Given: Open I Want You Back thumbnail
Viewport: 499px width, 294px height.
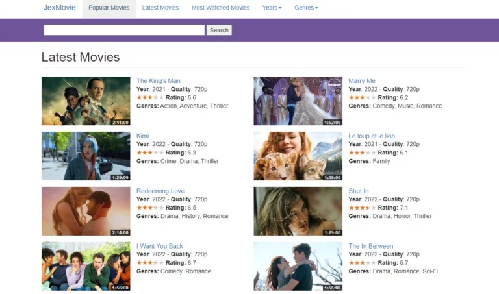Looking at the screenshot, I should tap(86, 266).
